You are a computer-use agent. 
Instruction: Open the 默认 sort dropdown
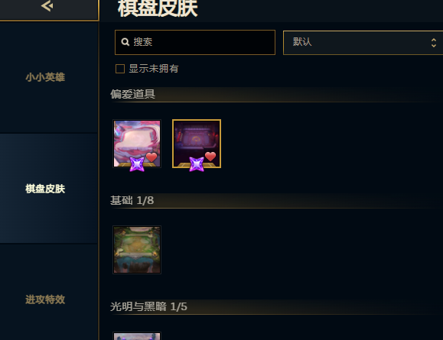tap(363, 43)
